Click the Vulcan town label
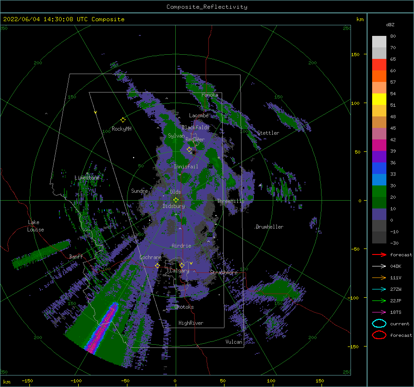414x387 pixels. pyautogui.click(x=234, y=342)
